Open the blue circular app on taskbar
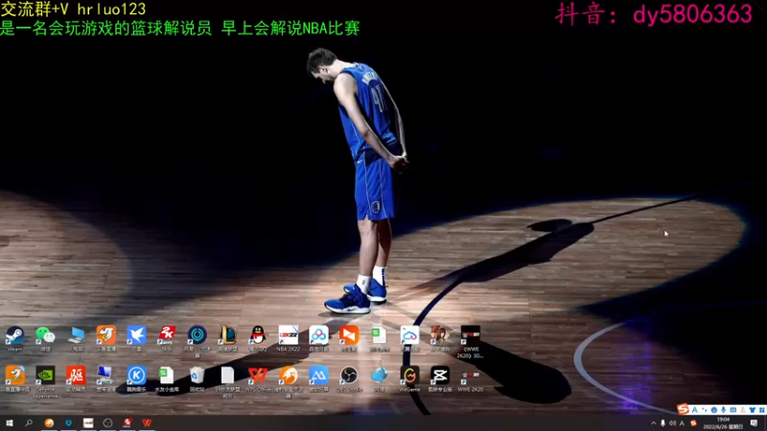 (68, 422)
